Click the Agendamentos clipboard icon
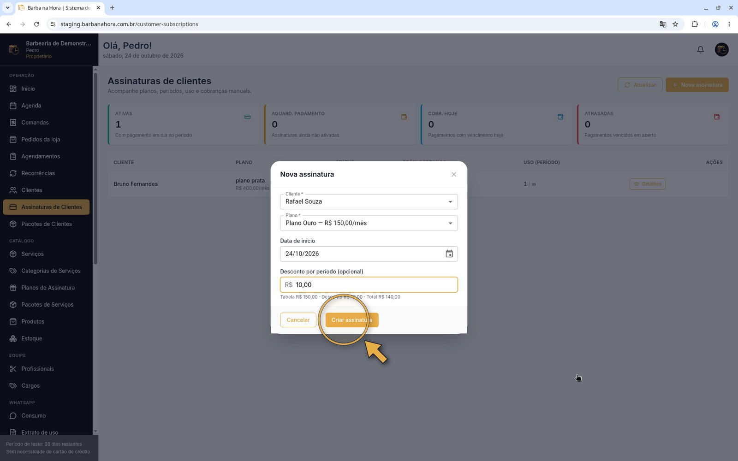738x461 pixels. 13,156
